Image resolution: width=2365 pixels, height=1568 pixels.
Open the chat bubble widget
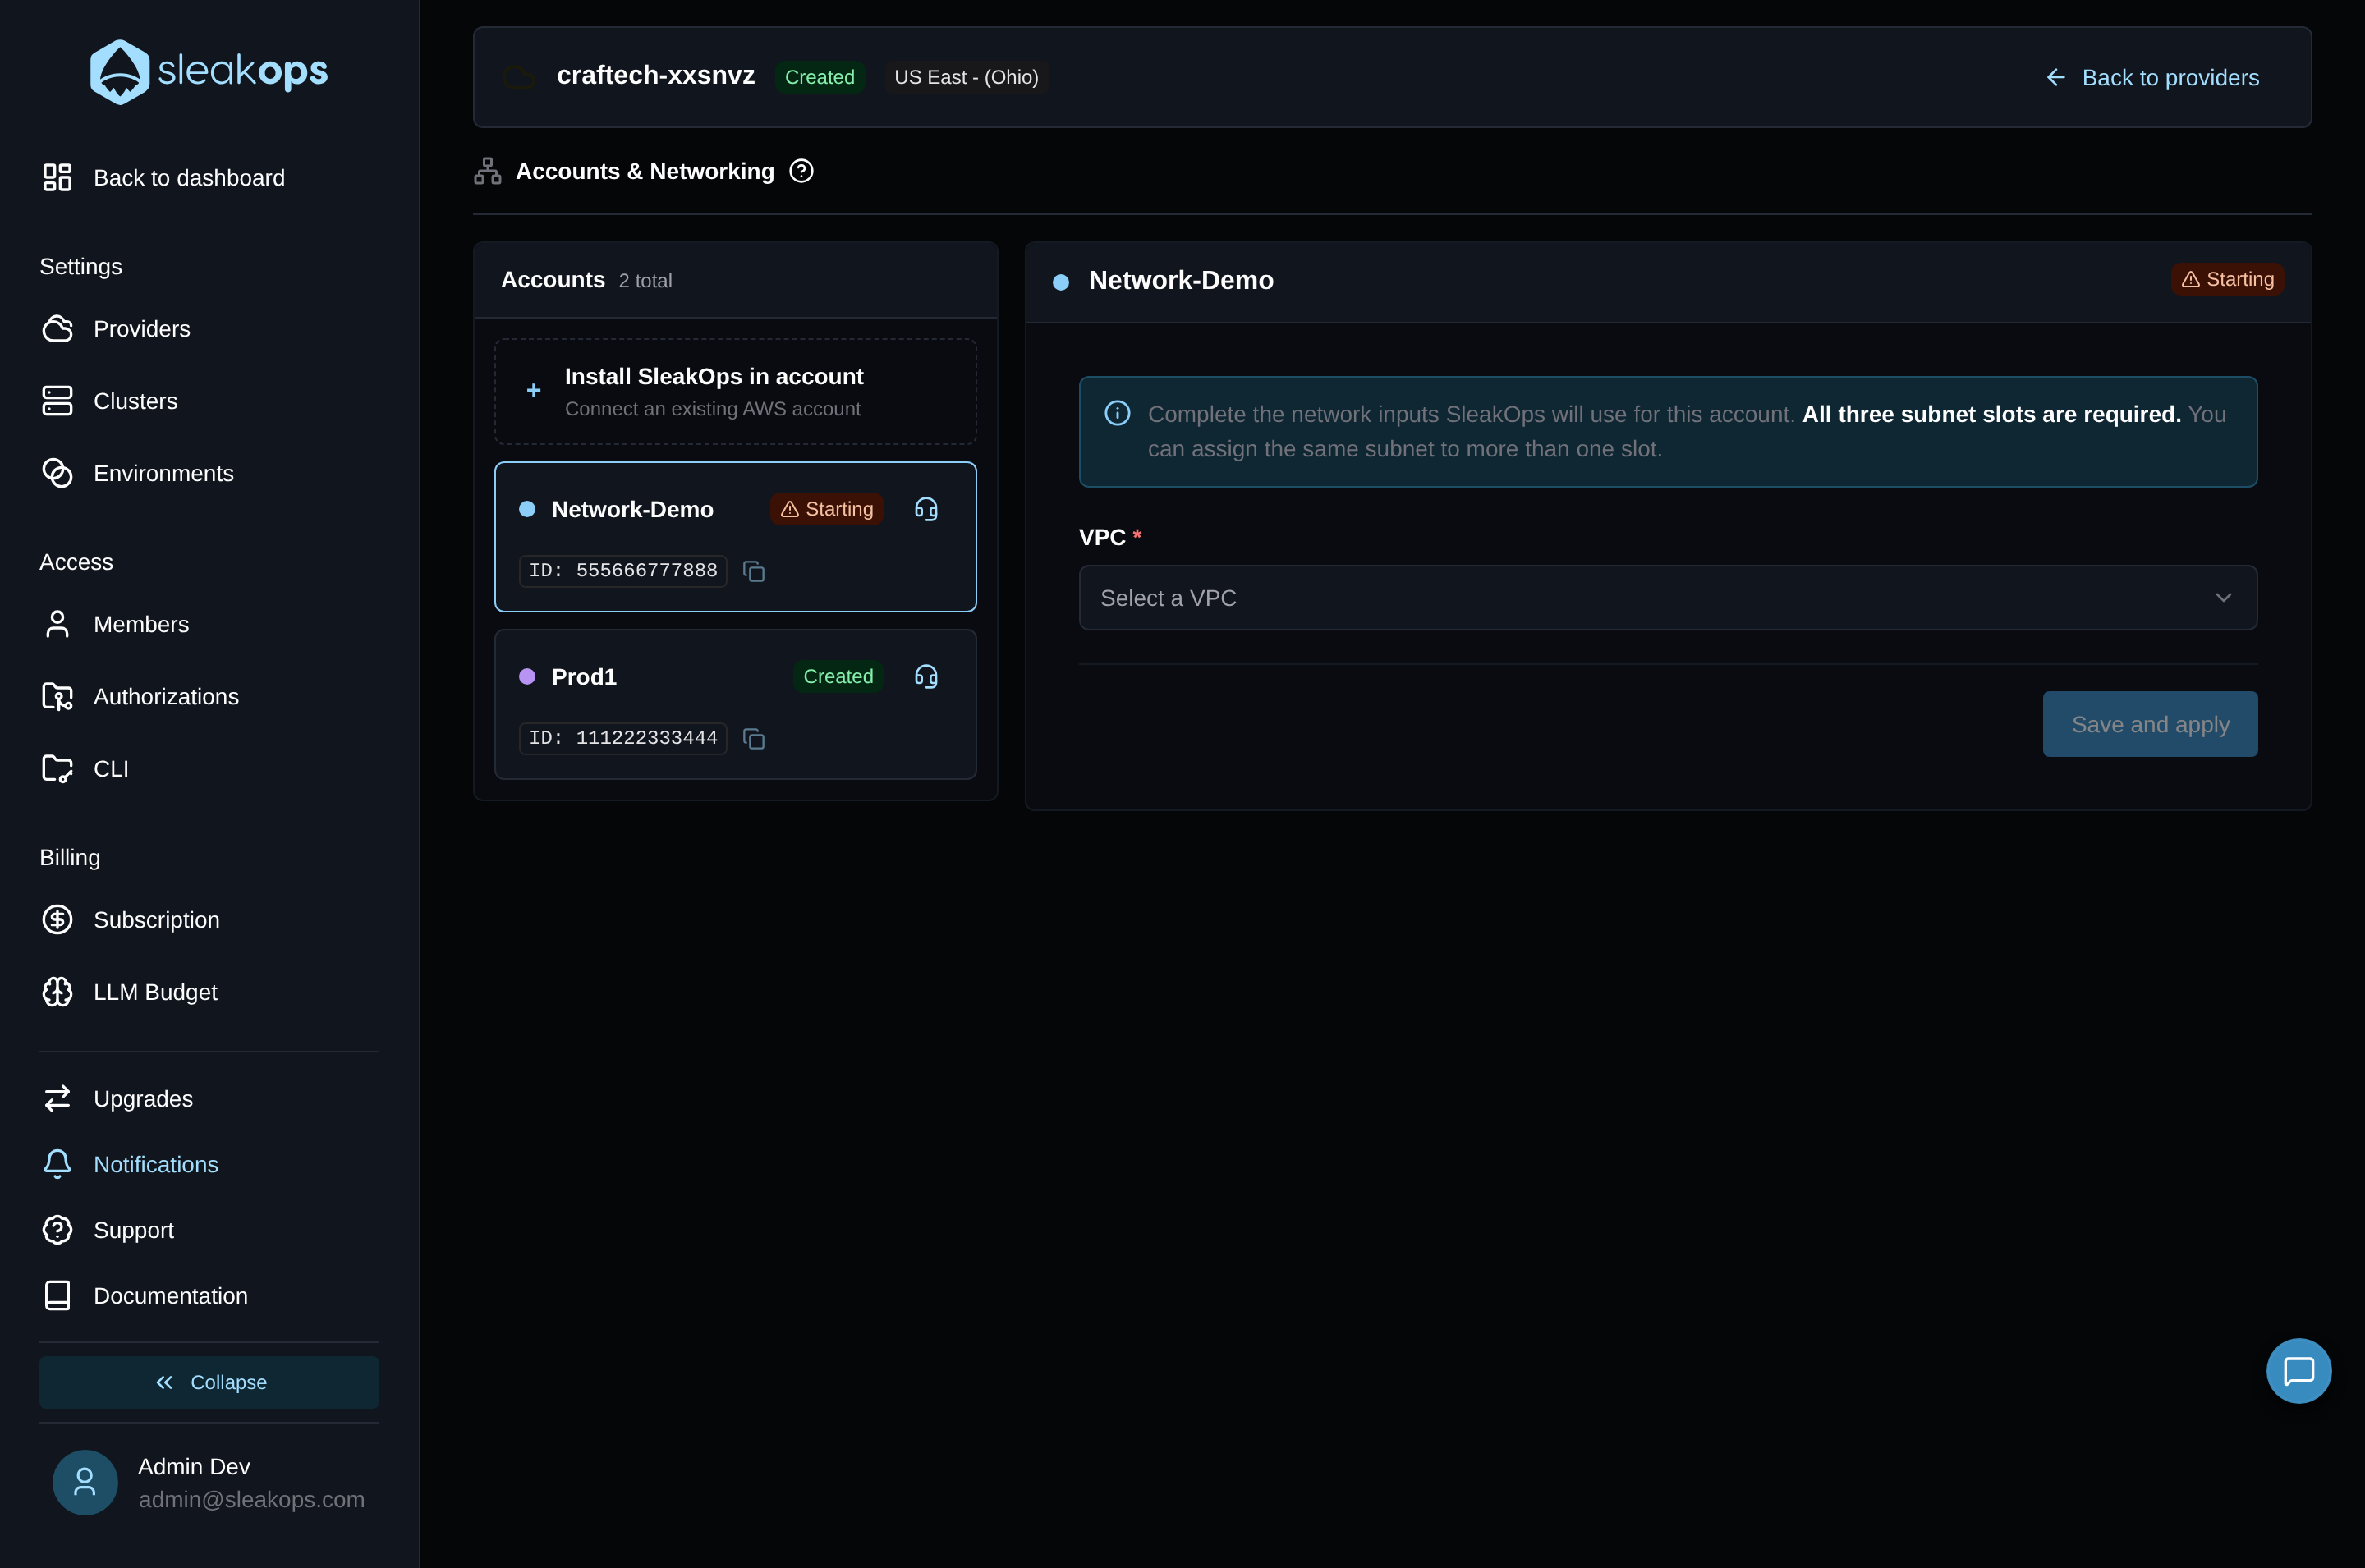2298,1371
